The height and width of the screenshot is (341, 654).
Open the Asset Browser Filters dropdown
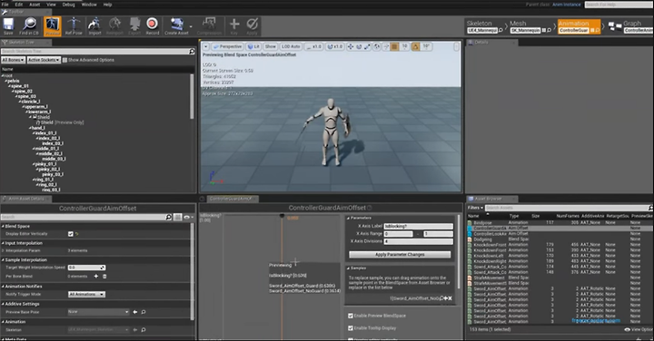tap(475, 208)
